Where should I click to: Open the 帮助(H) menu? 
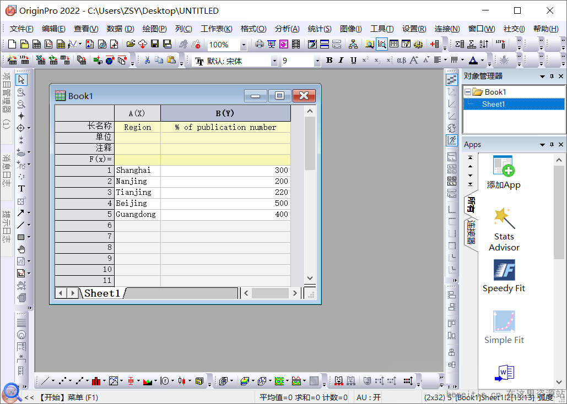[546, 29]
